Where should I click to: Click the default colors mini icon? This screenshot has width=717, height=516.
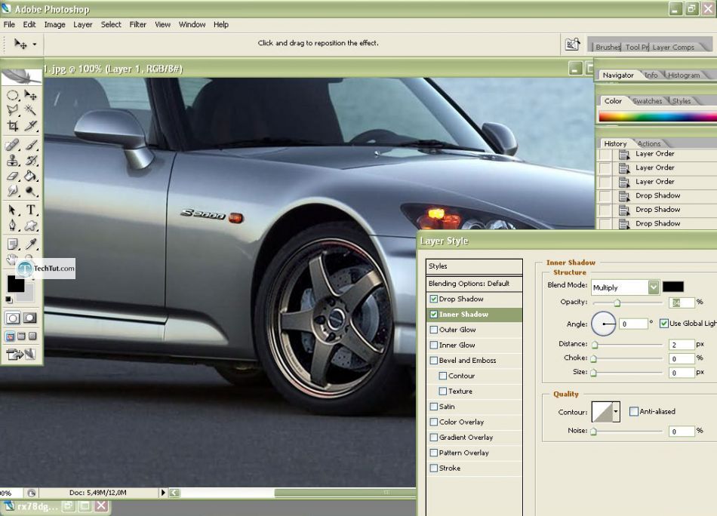point(9,299)
